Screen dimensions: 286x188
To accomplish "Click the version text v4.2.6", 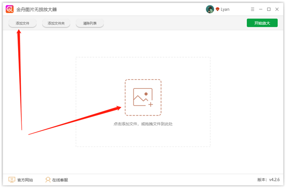I will pyautogui.click(x=275, y=179).
